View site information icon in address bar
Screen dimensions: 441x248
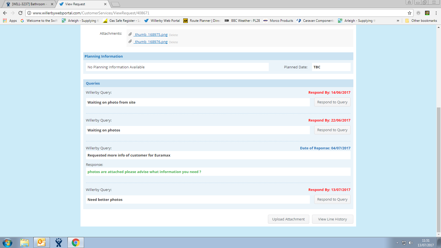(x=29, y=13)
